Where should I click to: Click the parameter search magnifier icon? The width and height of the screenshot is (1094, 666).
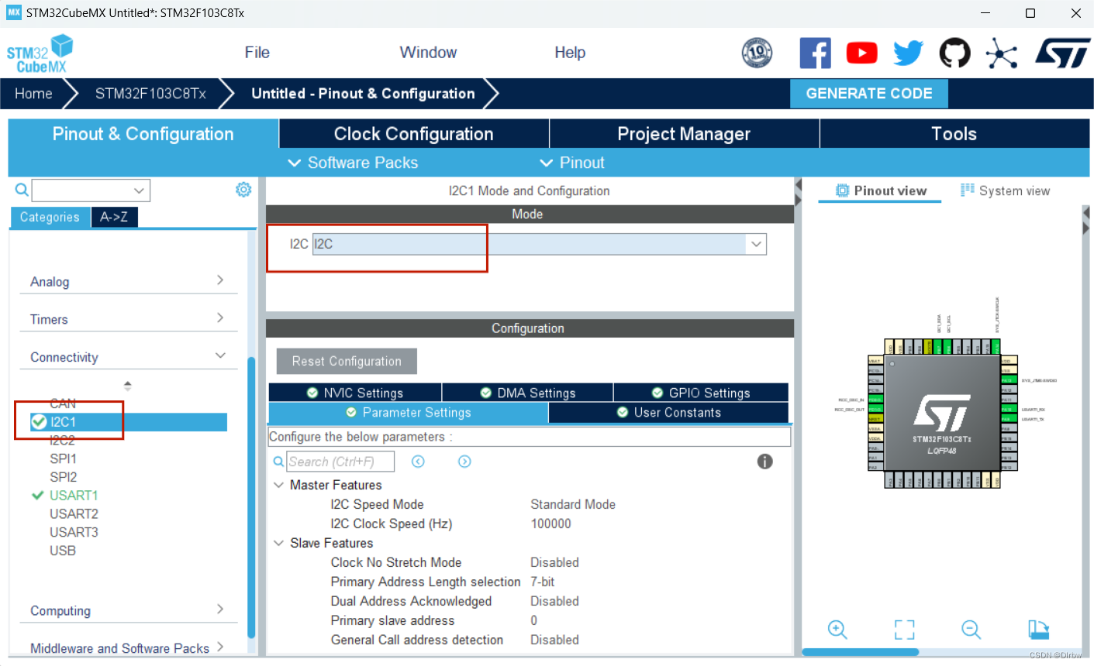coord(279,462)
